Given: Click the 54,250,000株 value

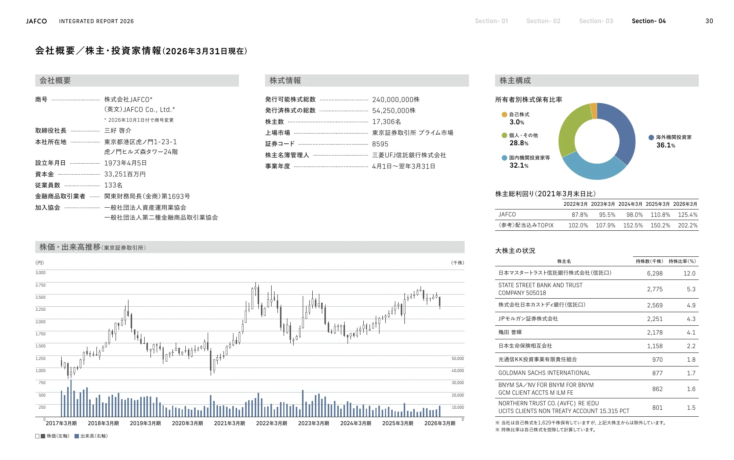Looking at the screenshot, I should [394, 111].
